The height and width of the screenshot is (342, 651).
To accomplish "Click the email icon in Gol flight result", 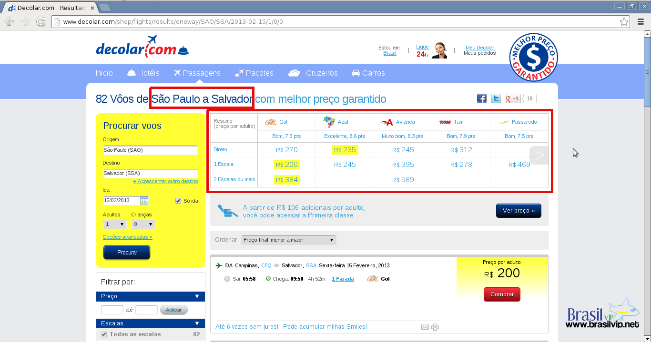I will 425,327.
